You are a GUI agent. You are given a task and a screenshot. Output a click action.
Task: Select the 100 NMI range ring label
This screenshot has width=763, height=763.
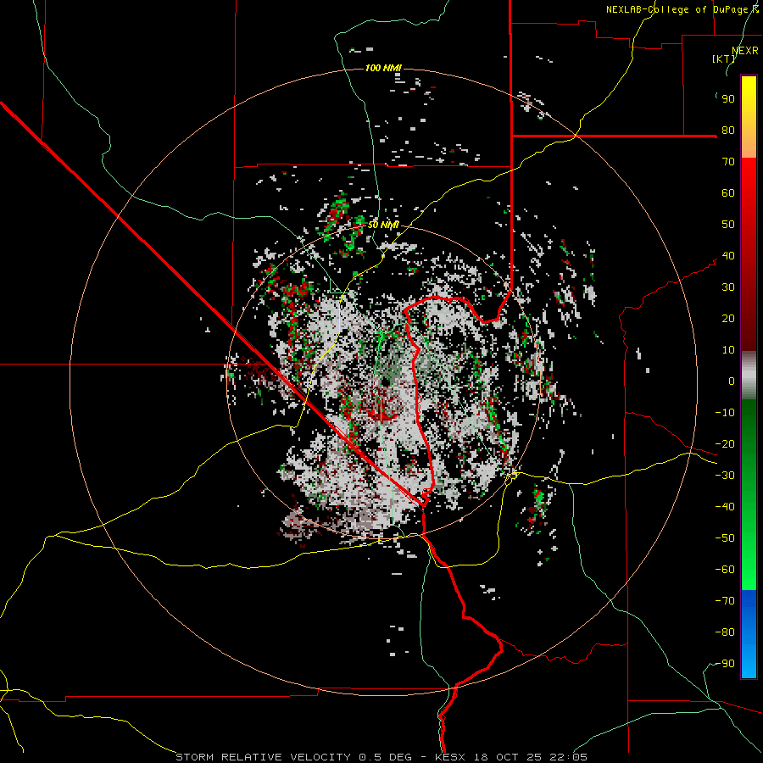point(383,68)
